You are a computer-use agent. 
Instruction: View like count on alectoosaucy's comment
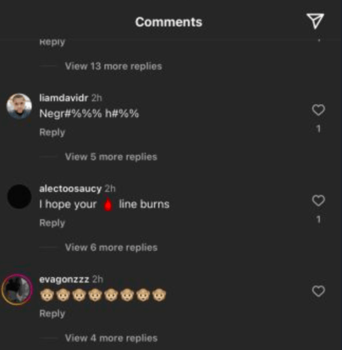[318, 219]
